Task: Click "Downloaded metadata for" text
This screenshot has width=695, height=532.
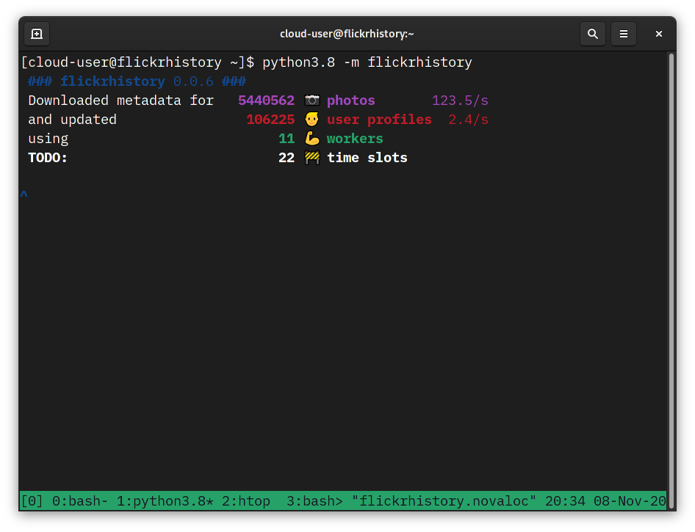Action: coord(121,101)
